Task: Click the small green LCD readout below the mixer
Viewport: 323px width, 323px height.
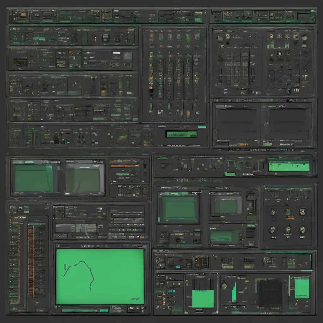Action: pyautogui.click(x=181, y=134)
